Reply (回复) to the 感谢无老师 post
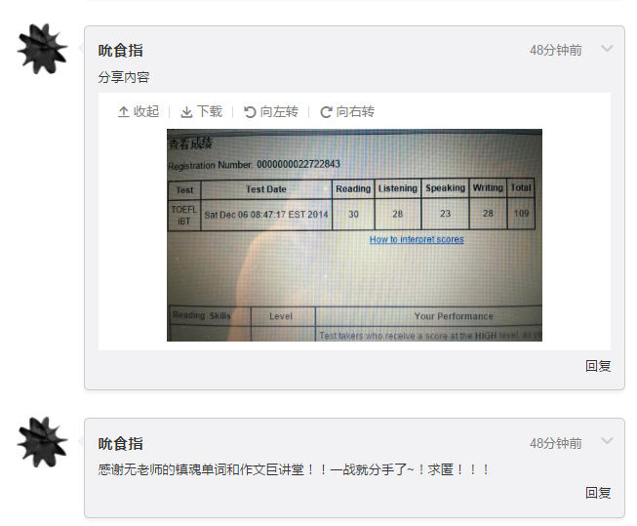Viewport: 637px width, 526px height. tap(598, 493)
